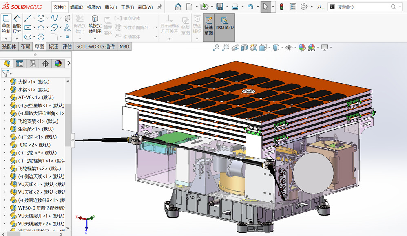The width and height of the screenshot is (407, 236).
Task: Expand the 生物舱<1> component node
Action: tap(4, 129)
